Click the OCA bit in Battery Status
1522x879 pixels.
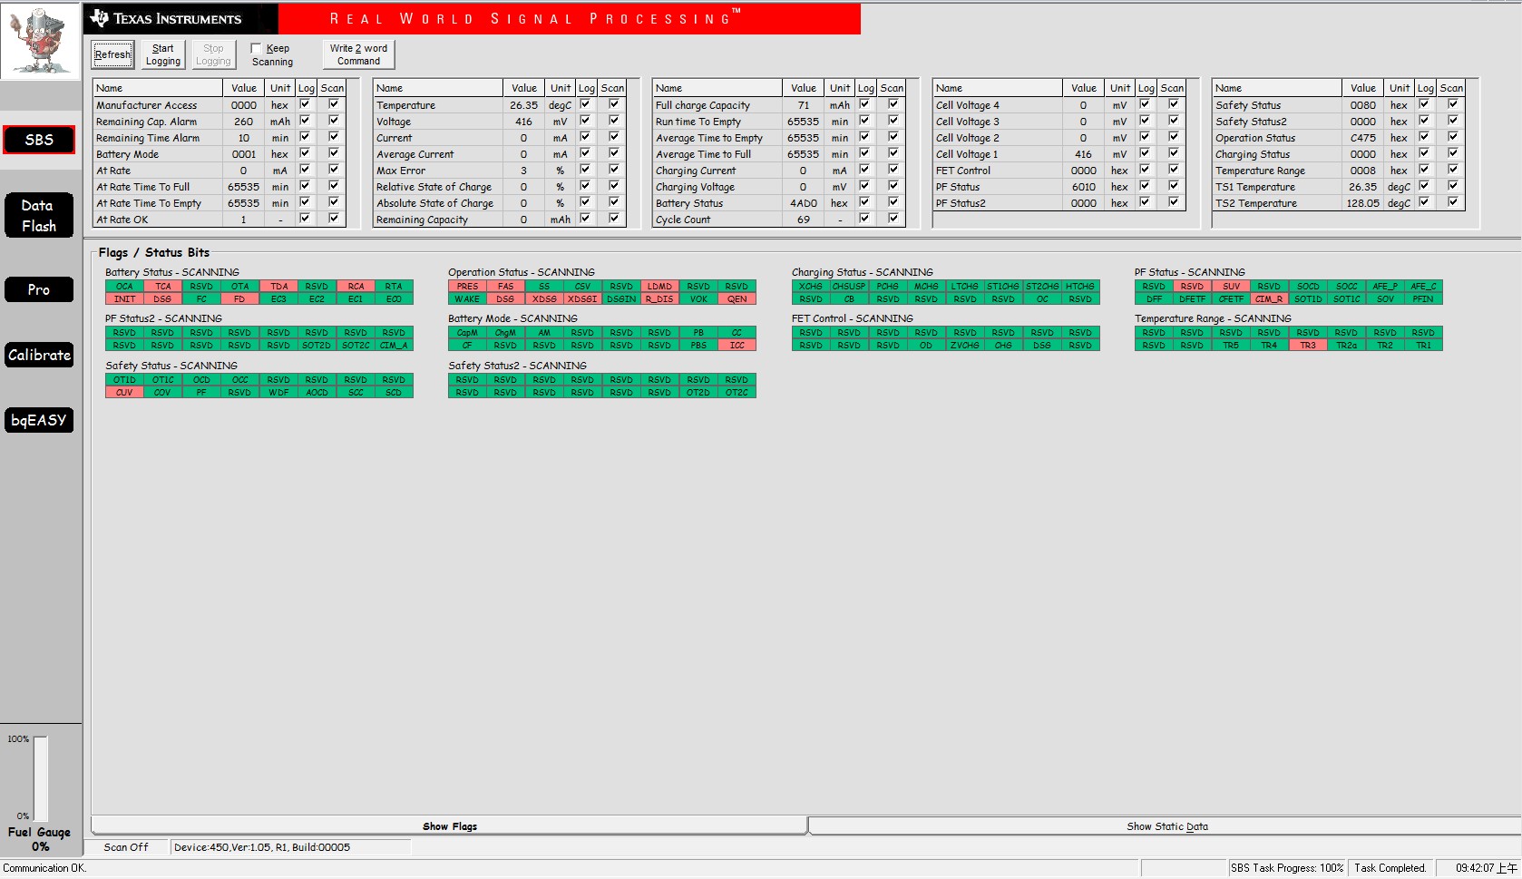tap(124, 287)
